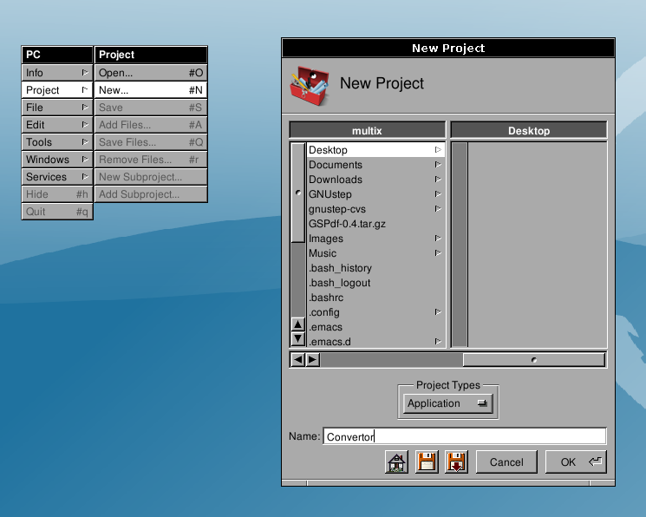Expand the gnustep-cvs folder arrow

(438, 209)
